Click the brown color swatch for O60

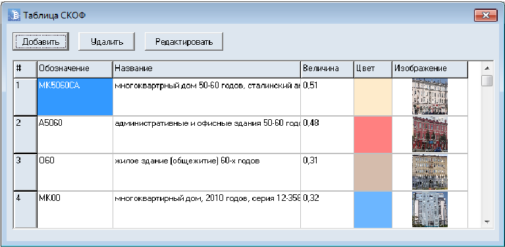click(373, 172)
